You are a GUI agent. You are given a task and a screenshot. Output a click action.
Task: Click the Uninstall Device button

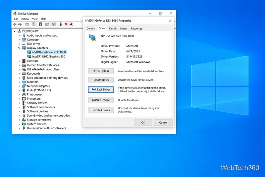(101, 110)
